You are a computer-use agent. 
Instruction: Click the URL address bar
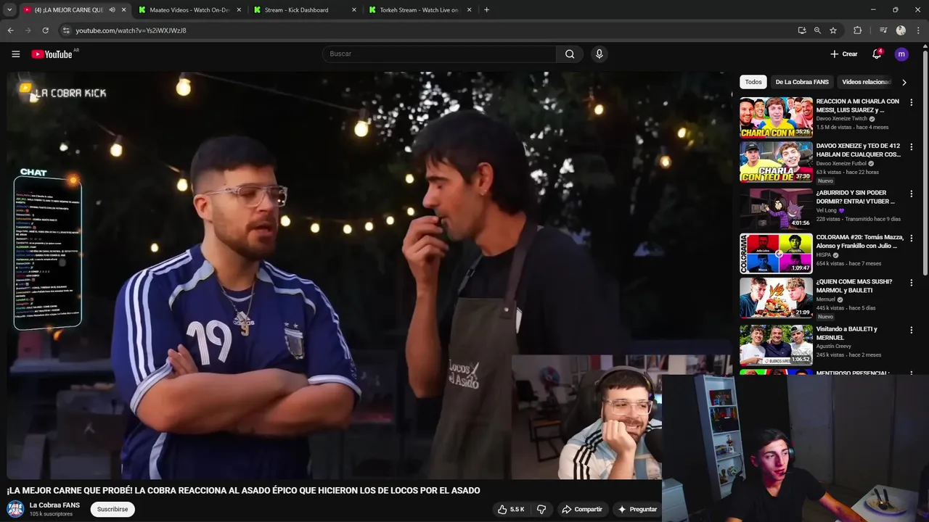pyautogui.click(x=428, y=30)
